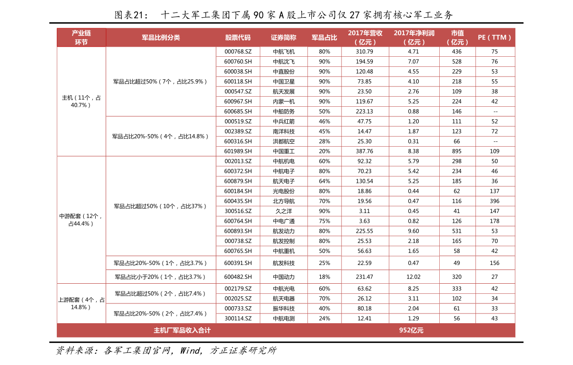Select the 中航飞机 cell
The width and height of the screenshot is (573, 365).
click(x=283, y=51)
